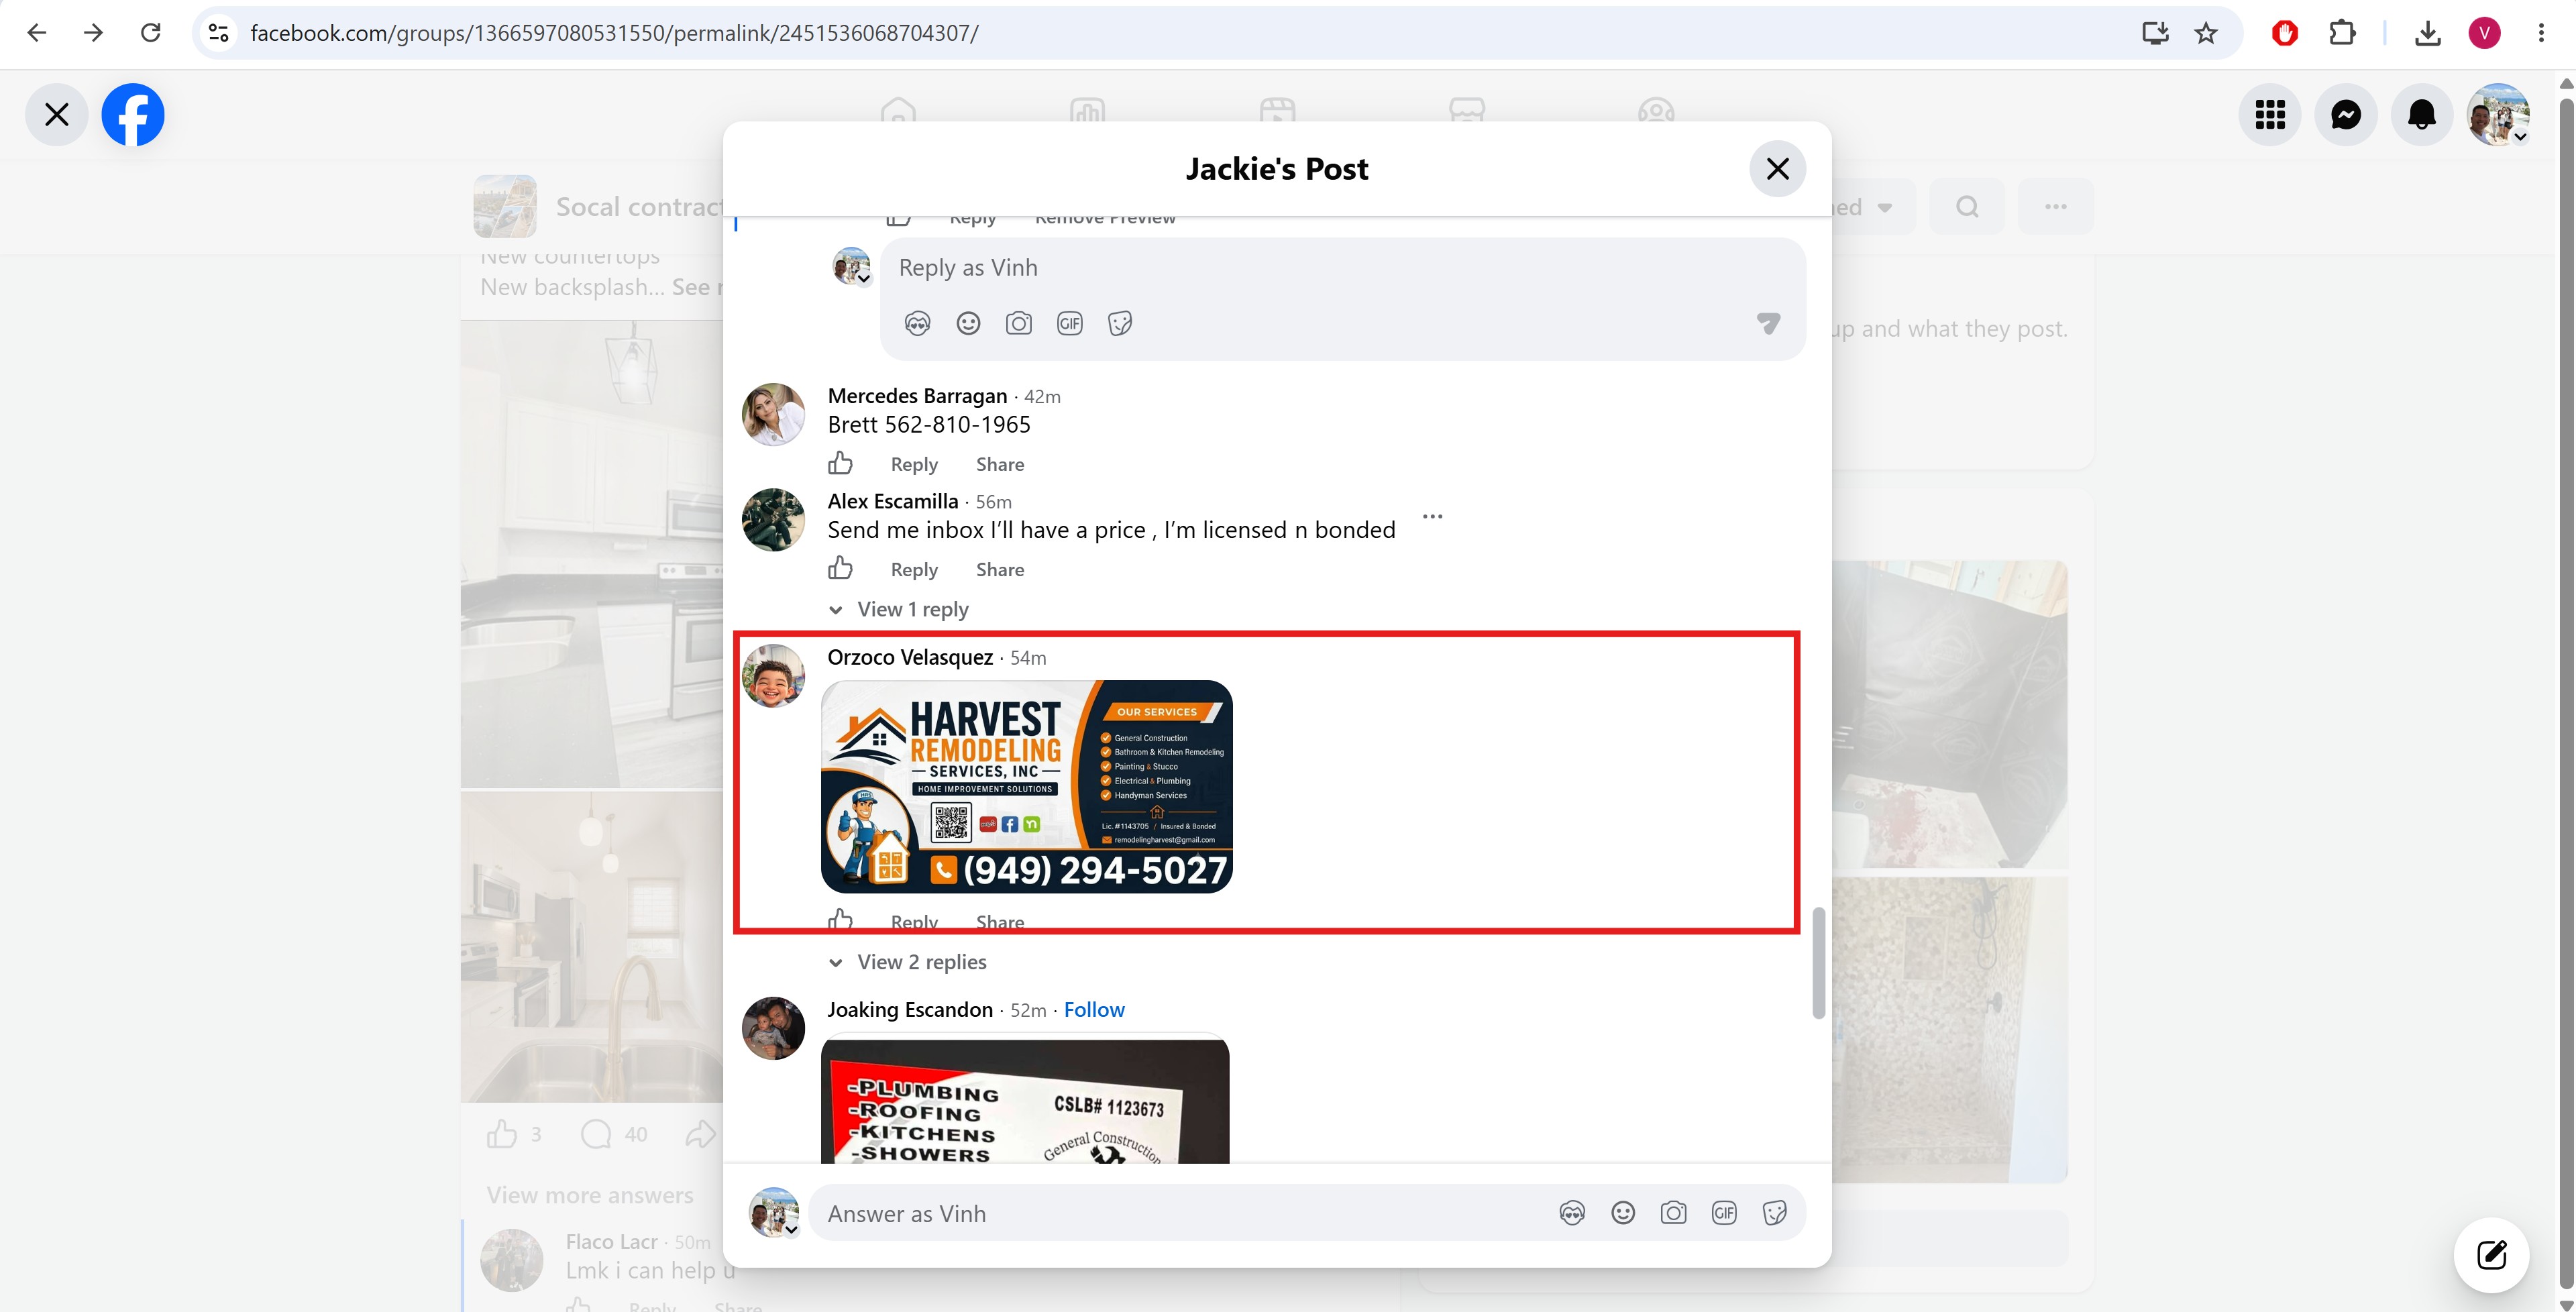Click the install app icon in address bar
Image resolution: width=2576 pixels, height=1312 pixels.
pyautogui.click(x=2155, y=33)
